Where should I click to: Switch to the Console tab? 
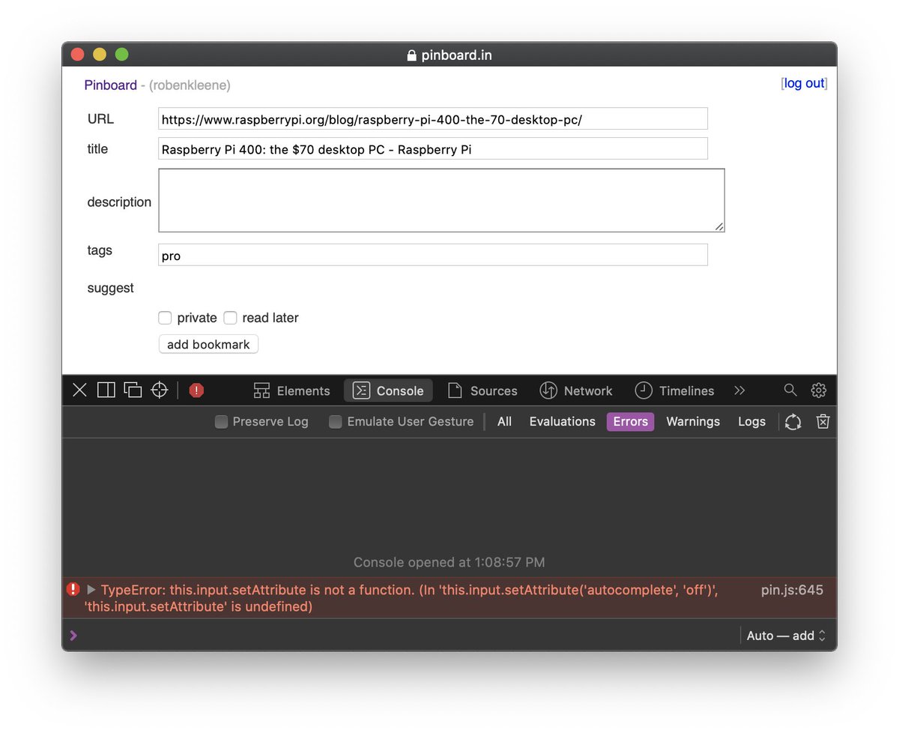coord(388,390)
